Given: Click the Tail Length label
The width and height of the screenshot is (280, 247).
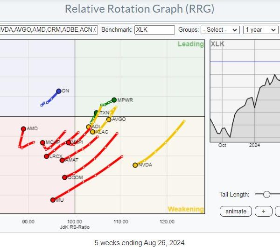Looking at the screenshot, I should pyautogui.click(x=234, y=194).
